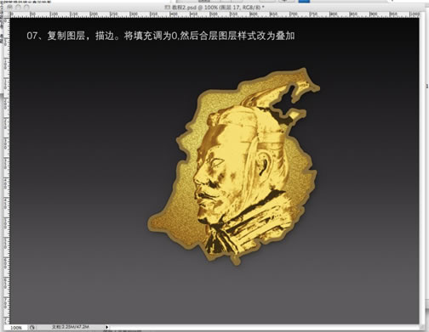This screenshot has height=332, width=429.
Task: Click the blue highlighted button in top bar
Action: click(304, 1)
